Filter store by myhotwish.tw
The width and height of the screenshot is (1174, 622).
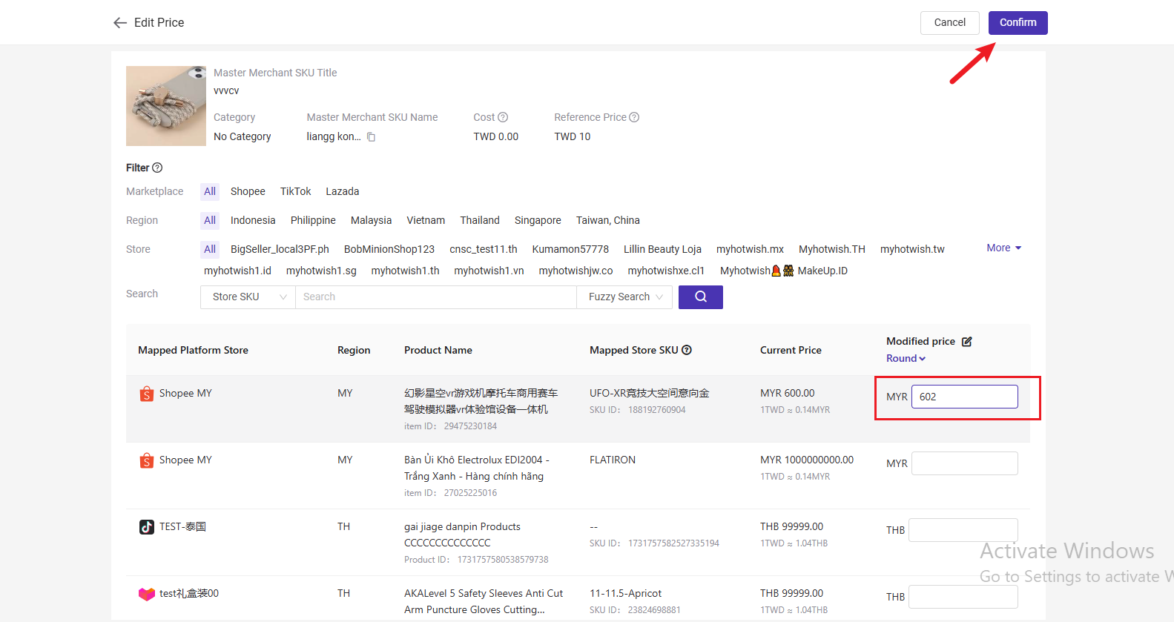coord(912,249)
